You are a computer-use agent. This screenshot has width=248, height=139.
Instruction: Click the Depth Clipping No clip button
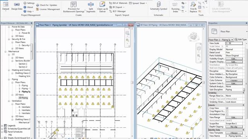click(234, 127)
